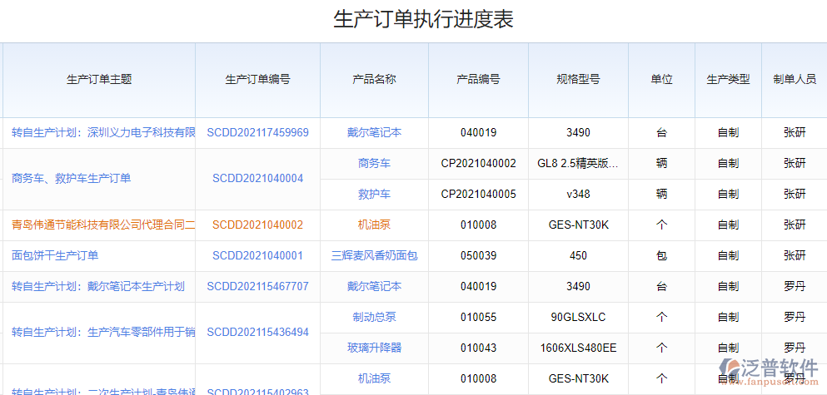This screenshot has height=395, width=827.
Task: Click the 三辉麦风香奶面包 product name
Action: [374, 255]
